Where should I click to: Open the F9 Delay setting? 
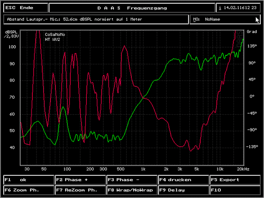[x=183, y=190]
